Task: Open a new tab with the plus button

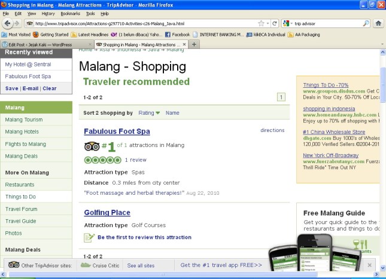Action: [x=194, y=44]
